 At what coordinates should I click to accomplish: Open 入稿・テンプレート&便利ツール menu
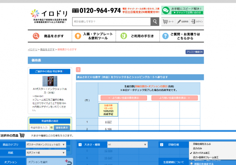(94, 36)
